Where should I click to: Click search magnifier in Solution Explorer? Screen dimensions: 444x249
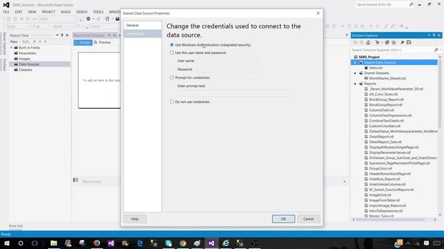pyautogui.click(x=436, y=50)
